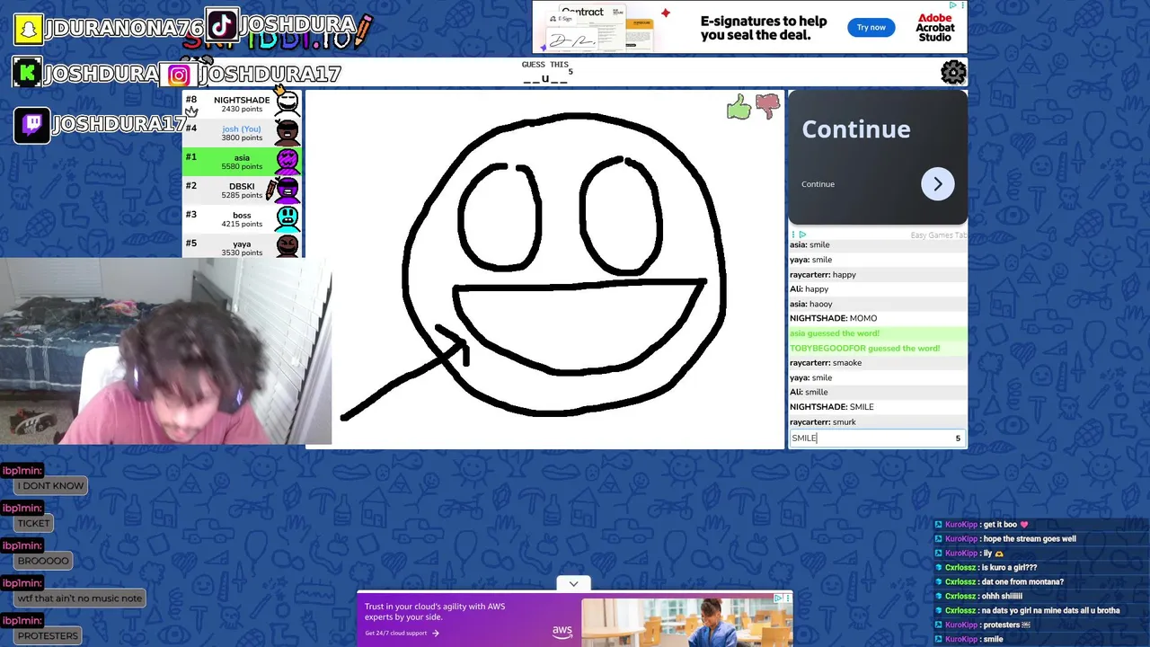Click boss's cyan player avatar

[x=287, y=218]
